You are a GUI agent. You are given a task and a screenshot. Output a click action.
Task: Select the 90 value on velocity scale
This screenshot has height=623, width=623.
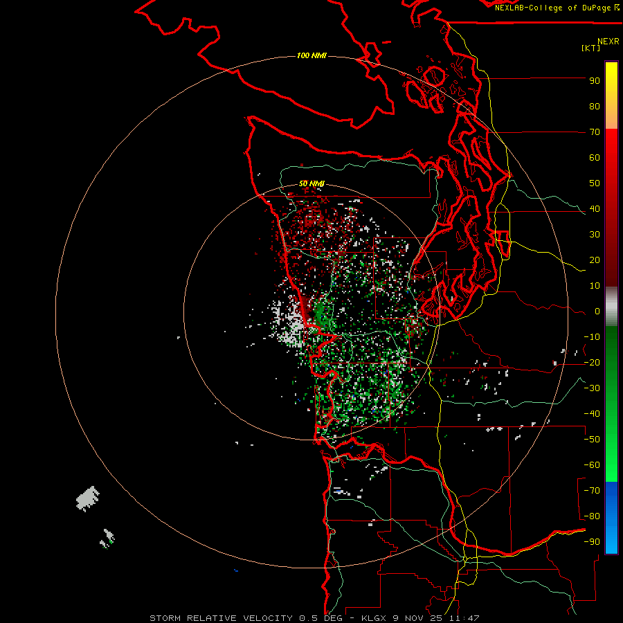click(x=595, y=81)
